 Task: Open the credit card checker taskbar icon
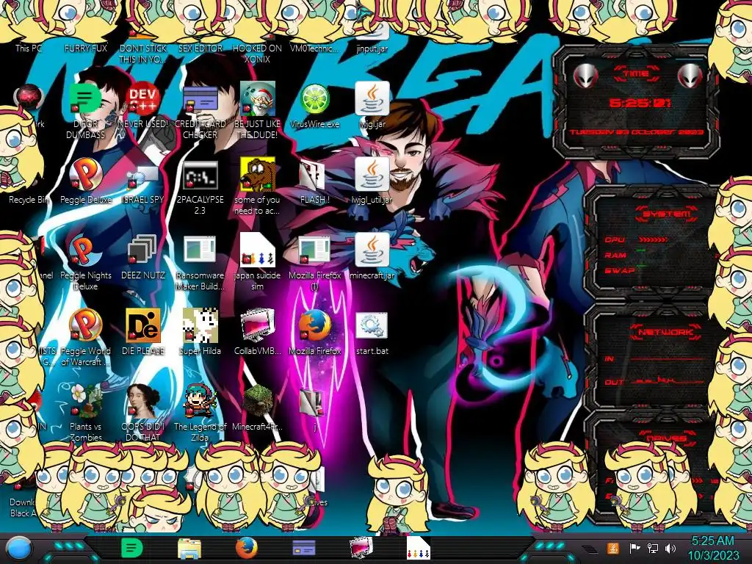(303, 548)
